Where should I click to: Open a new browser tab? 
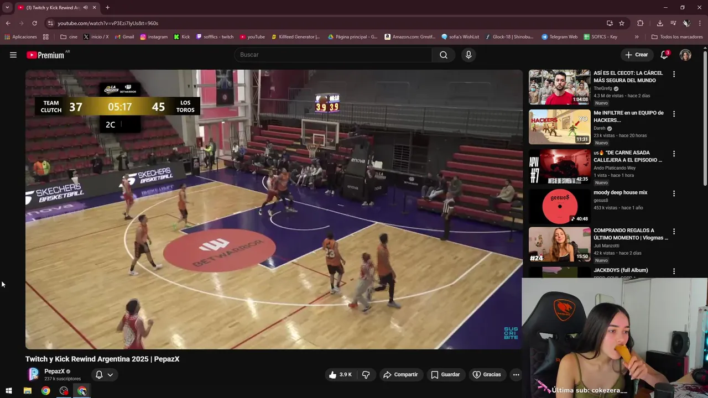107,8
